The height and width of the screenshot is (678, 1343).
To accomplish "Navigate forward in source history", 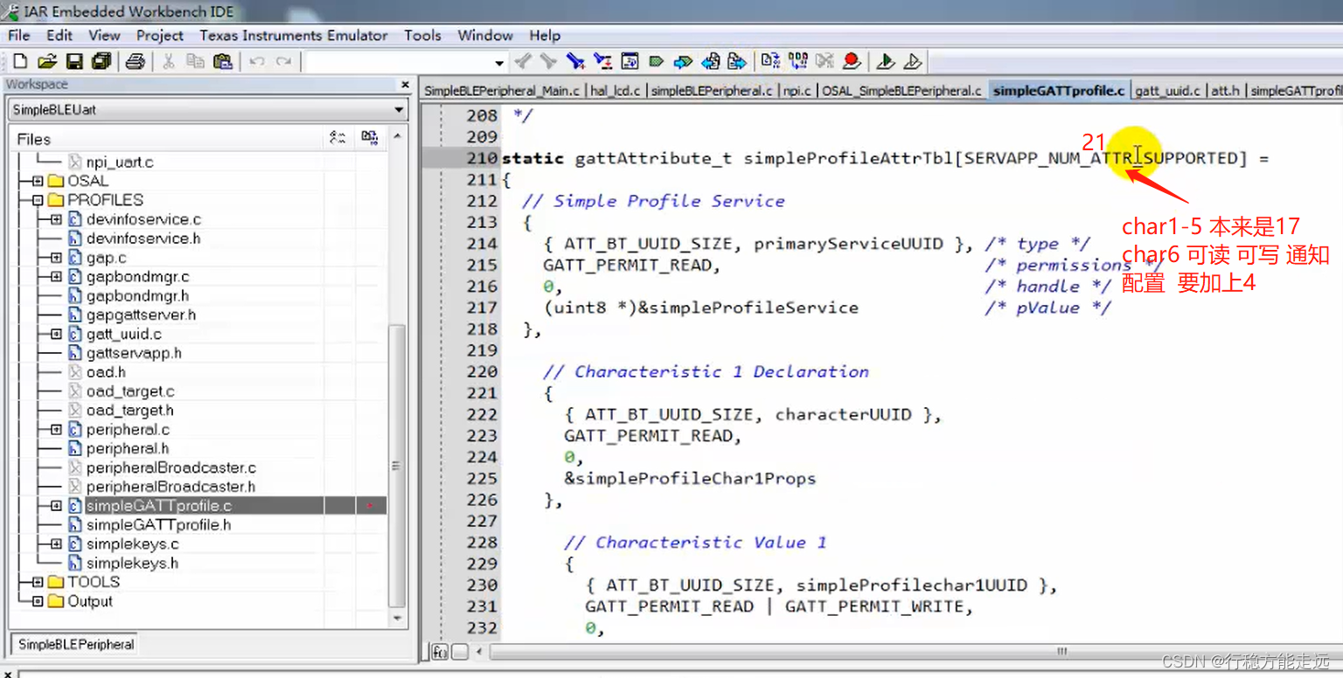I will tap(737, 61).
